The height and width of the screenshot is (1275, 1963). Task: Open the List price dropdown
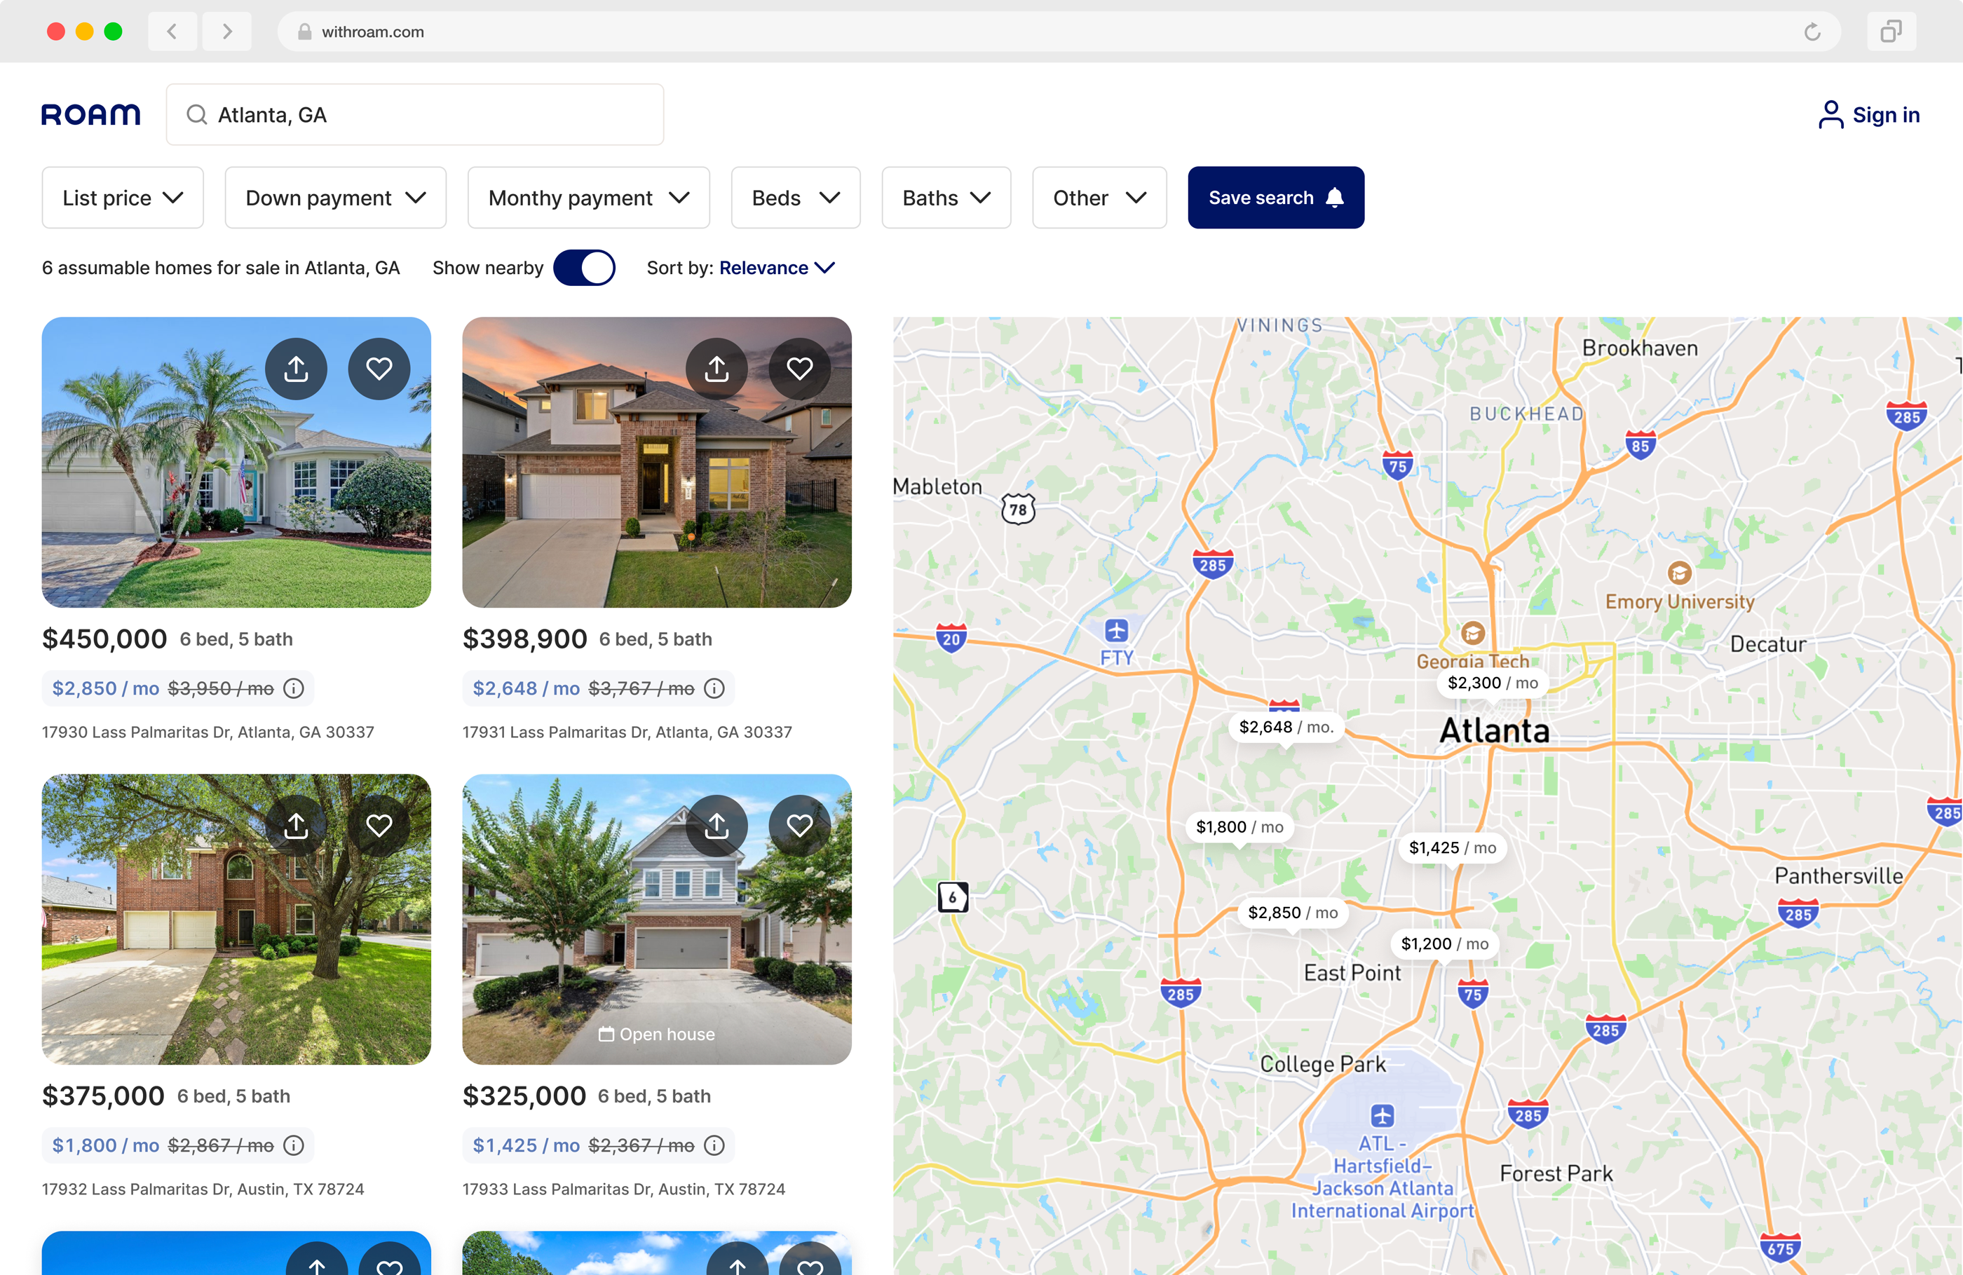coord(123,198)
